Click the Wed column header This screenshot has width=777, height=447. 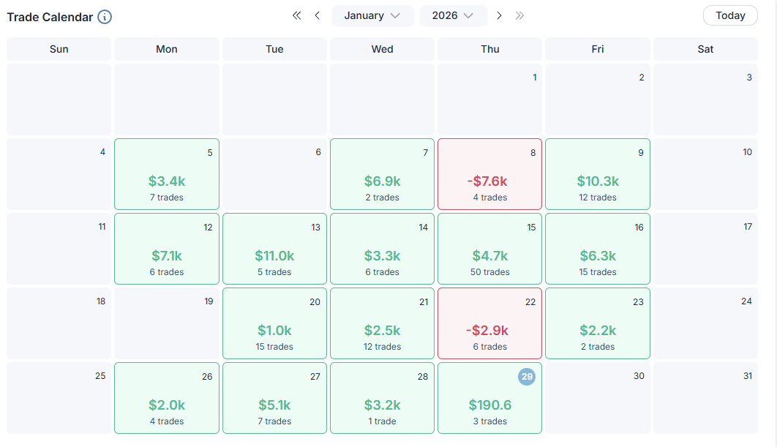click(x=382, y=49)
